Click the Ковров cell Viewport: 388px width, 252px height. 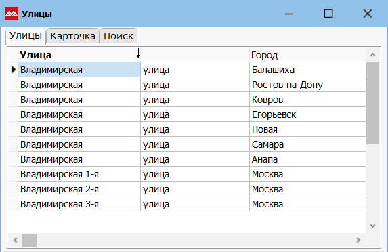point(307,100)
